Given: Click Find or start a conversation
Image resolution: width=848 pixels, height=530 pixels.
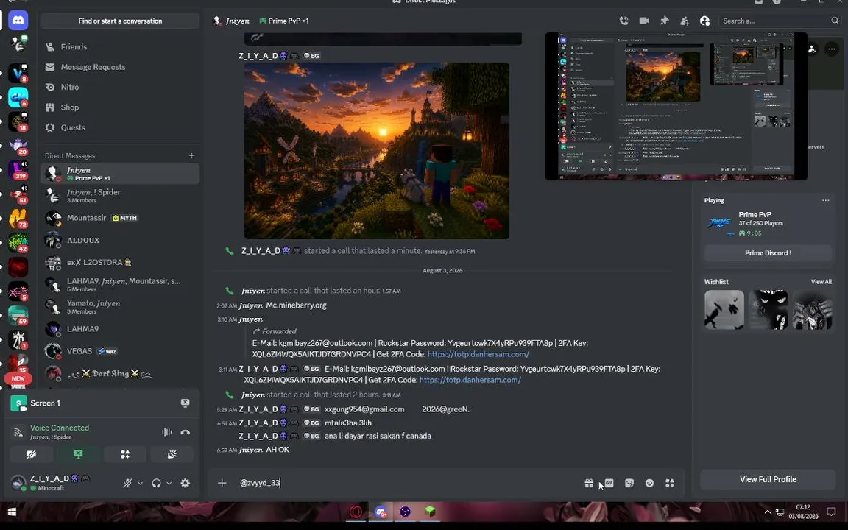Looking at the screenshot, I should pos(120,21).
